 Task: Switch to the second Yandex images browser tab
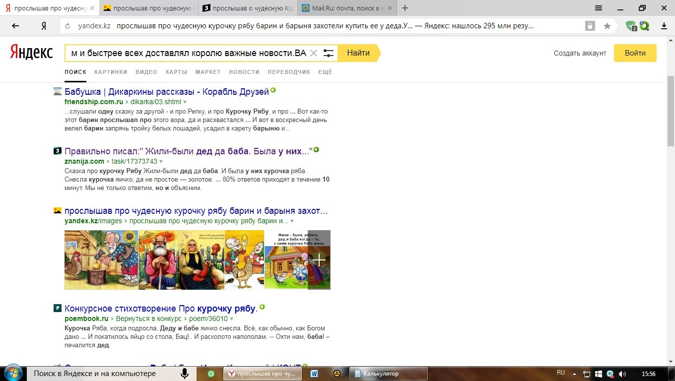click(149, 8)
